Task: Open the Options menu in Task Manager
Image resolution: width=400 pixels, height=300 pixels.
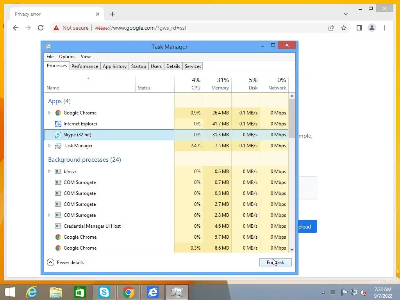Action: pyautogui.click(x=67, y=57)
